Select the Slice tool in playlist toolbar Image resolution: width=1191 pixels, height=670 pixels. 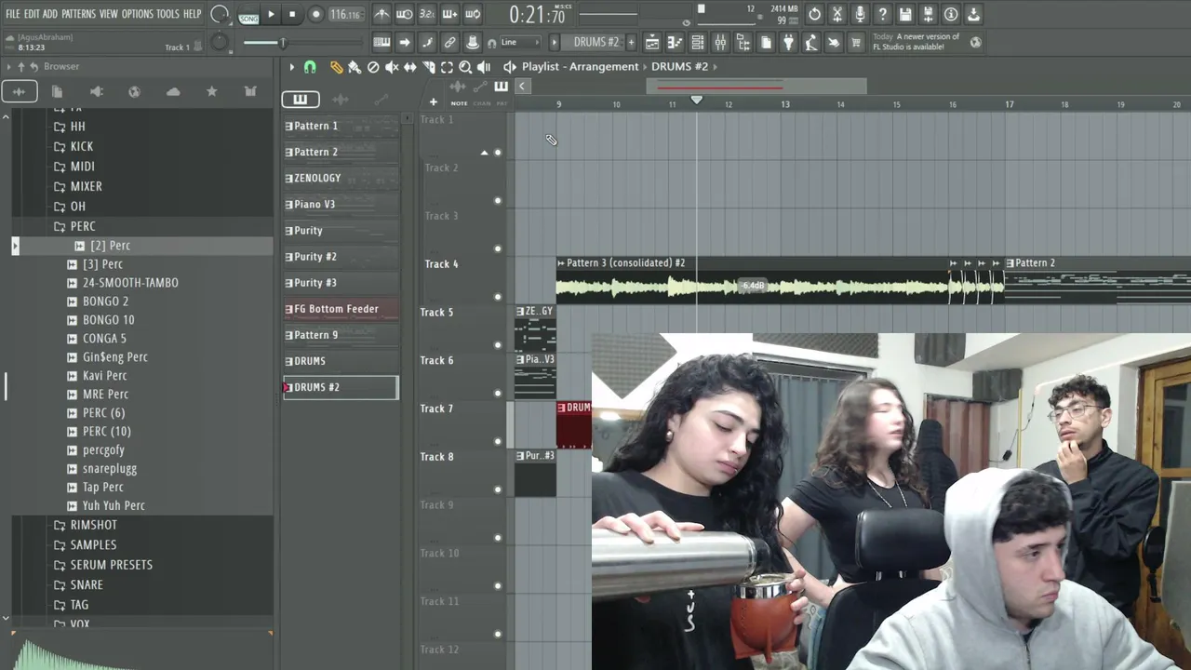(428, 67)
